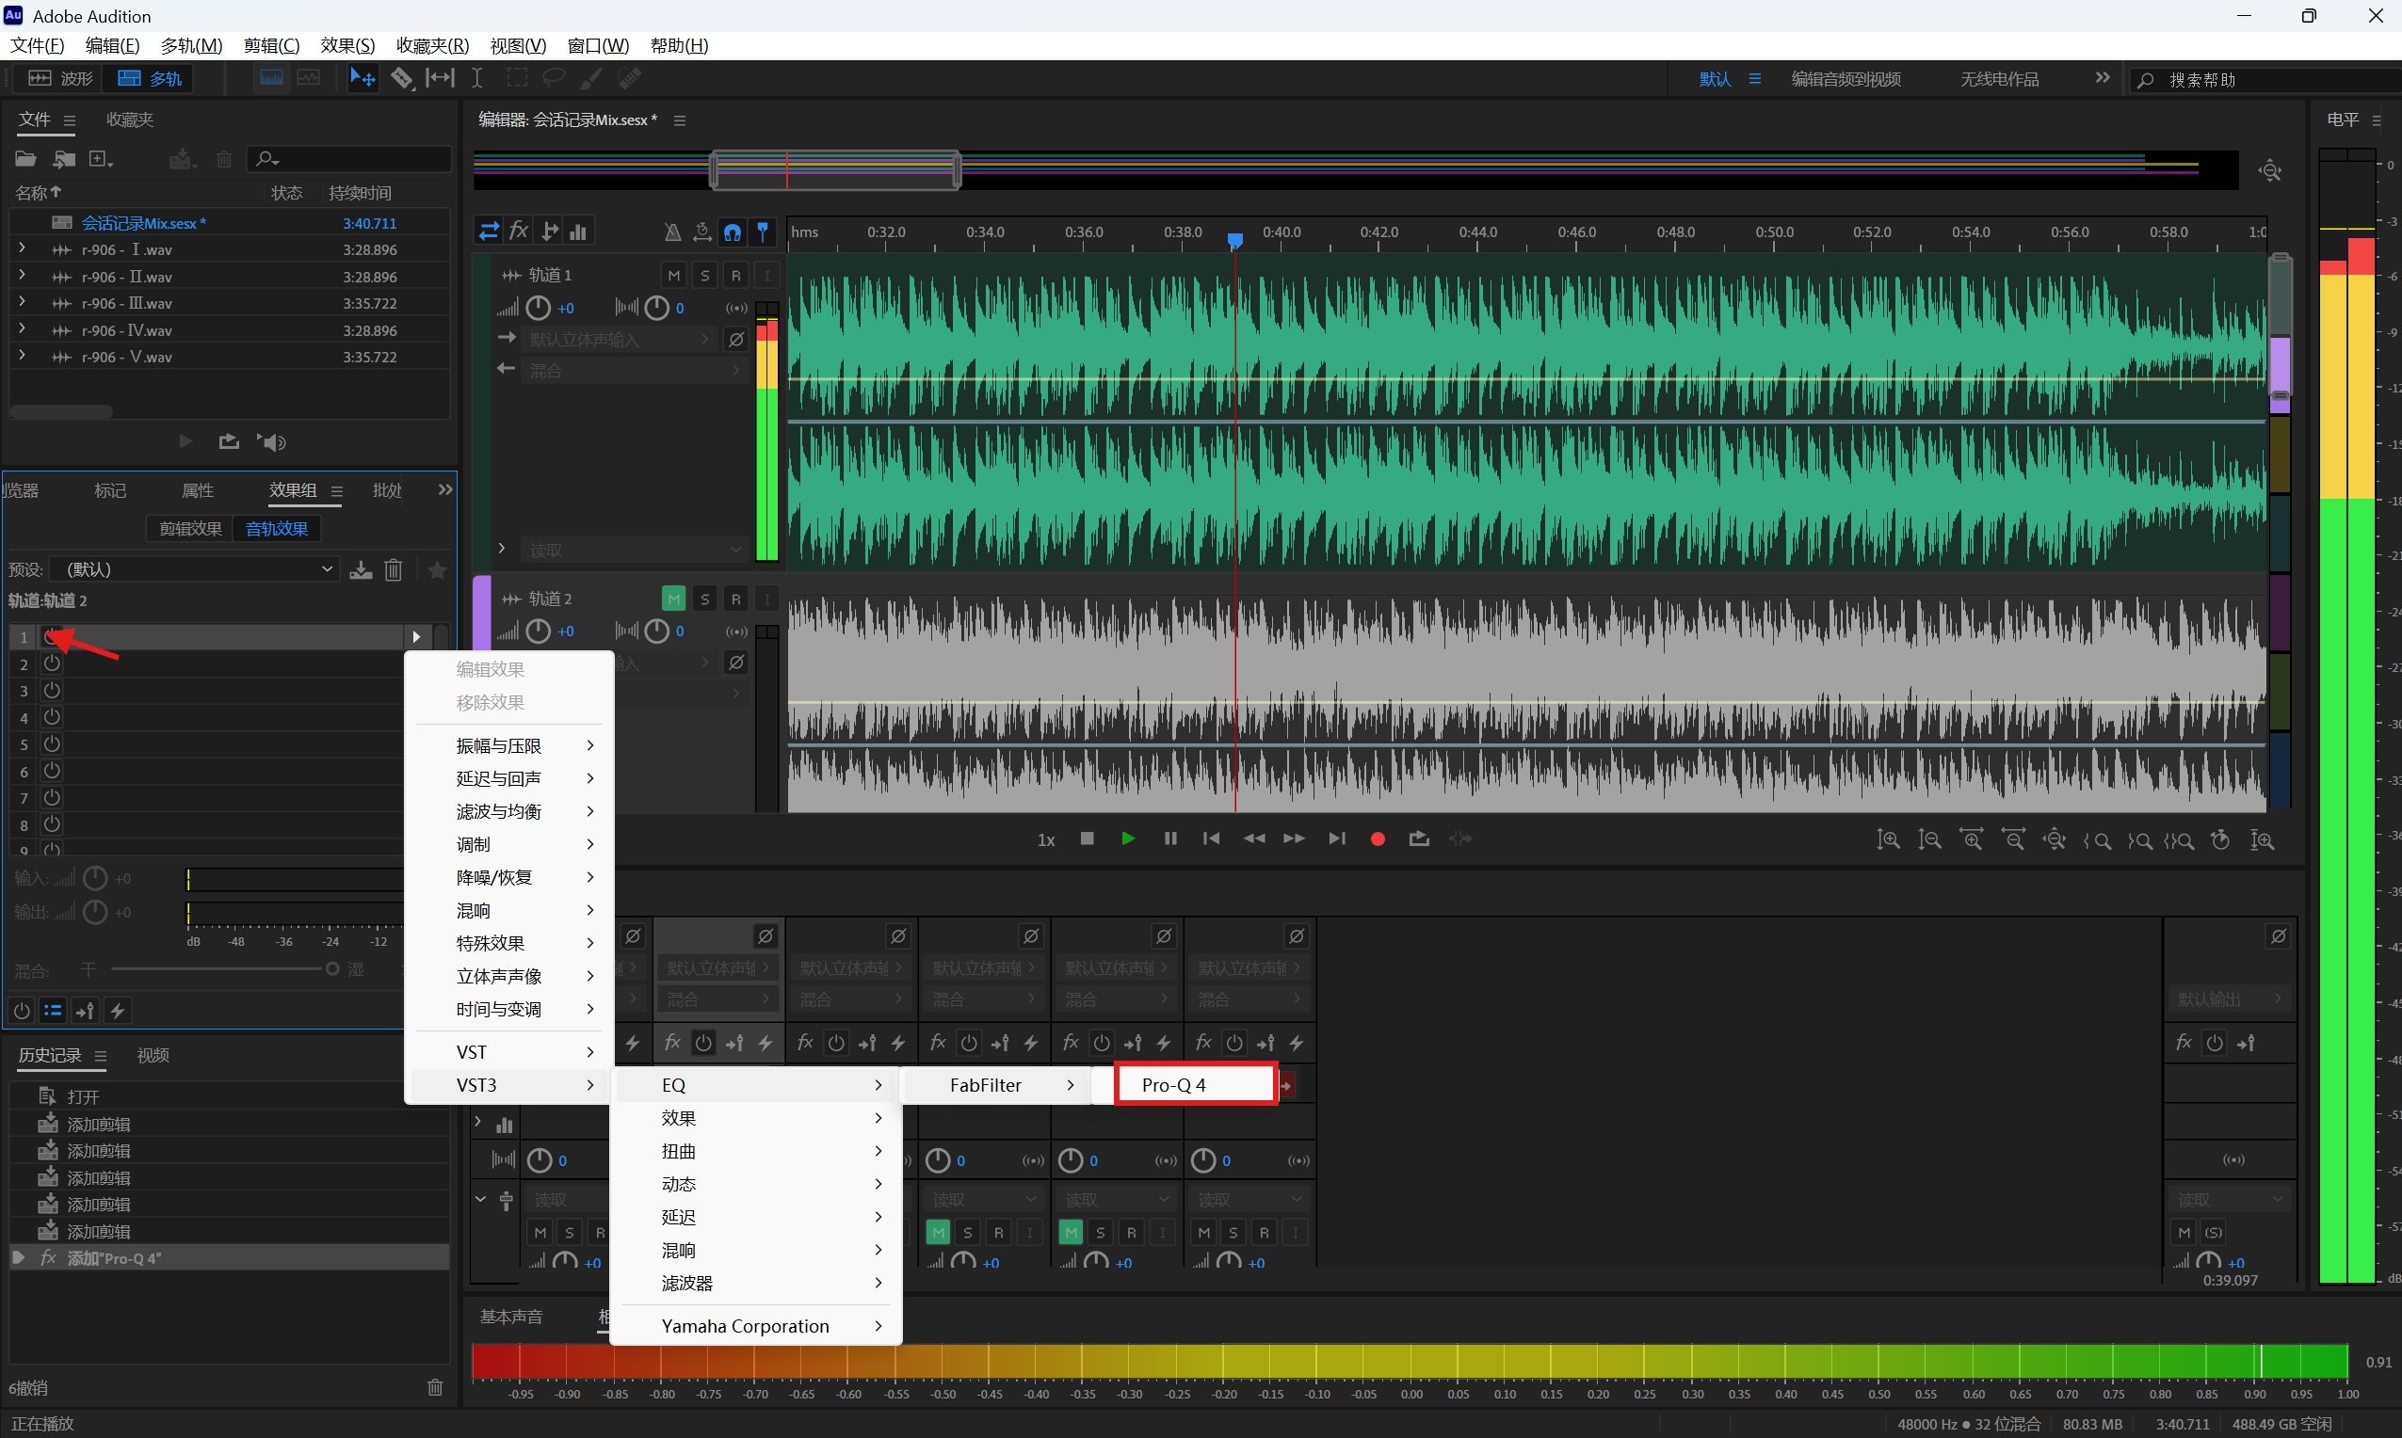Expand the 振幅与压限 submenu
The height and width of the screenshot is (1438, 2402).
511,745
